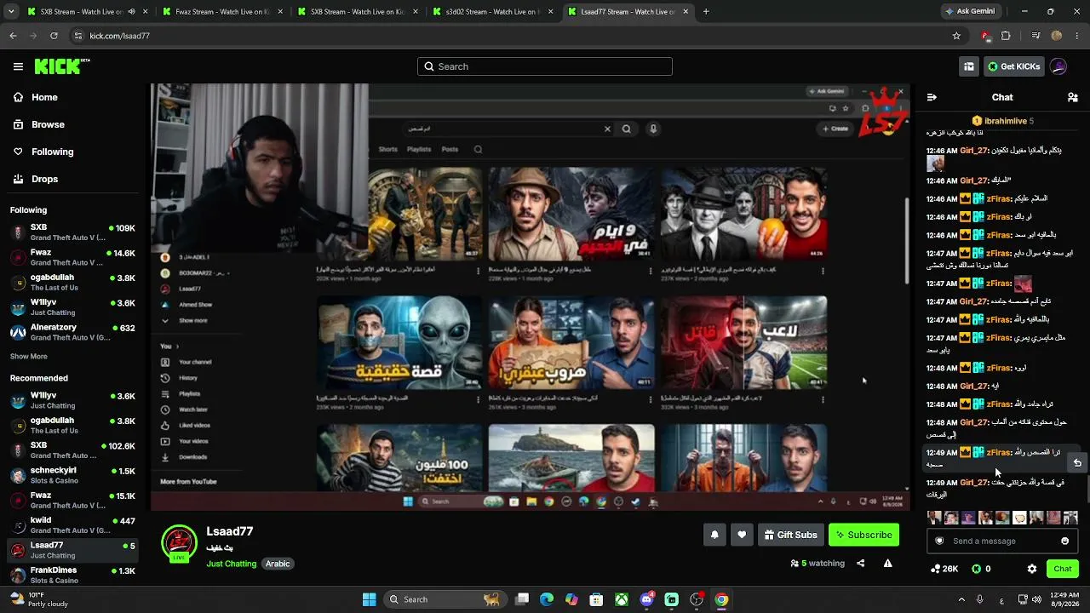Open the Kick hamburger menu

[x=18, y=66]
